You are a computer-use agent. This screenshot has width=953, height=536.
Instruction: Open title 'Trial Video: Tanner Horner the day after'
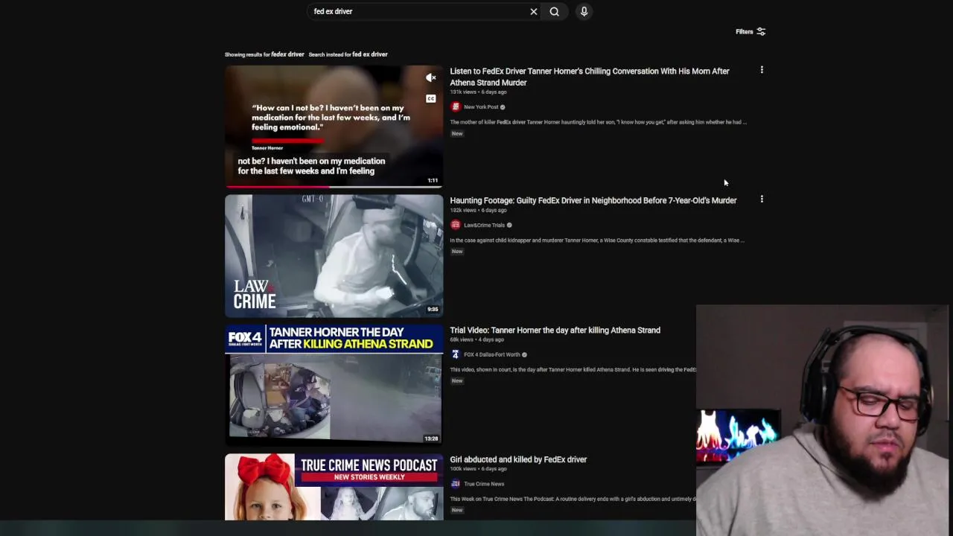pyautogui.click(x=555, y=330)
